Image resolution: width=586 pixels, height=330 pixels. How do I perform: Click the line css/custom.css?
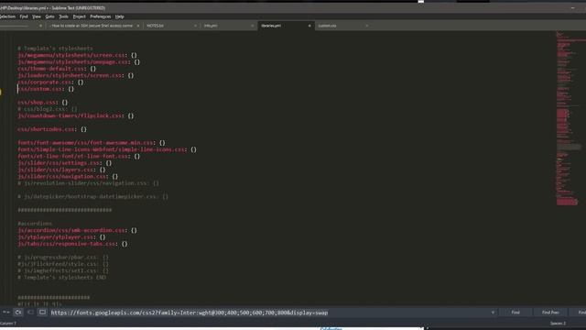click(x=46, y=89)
